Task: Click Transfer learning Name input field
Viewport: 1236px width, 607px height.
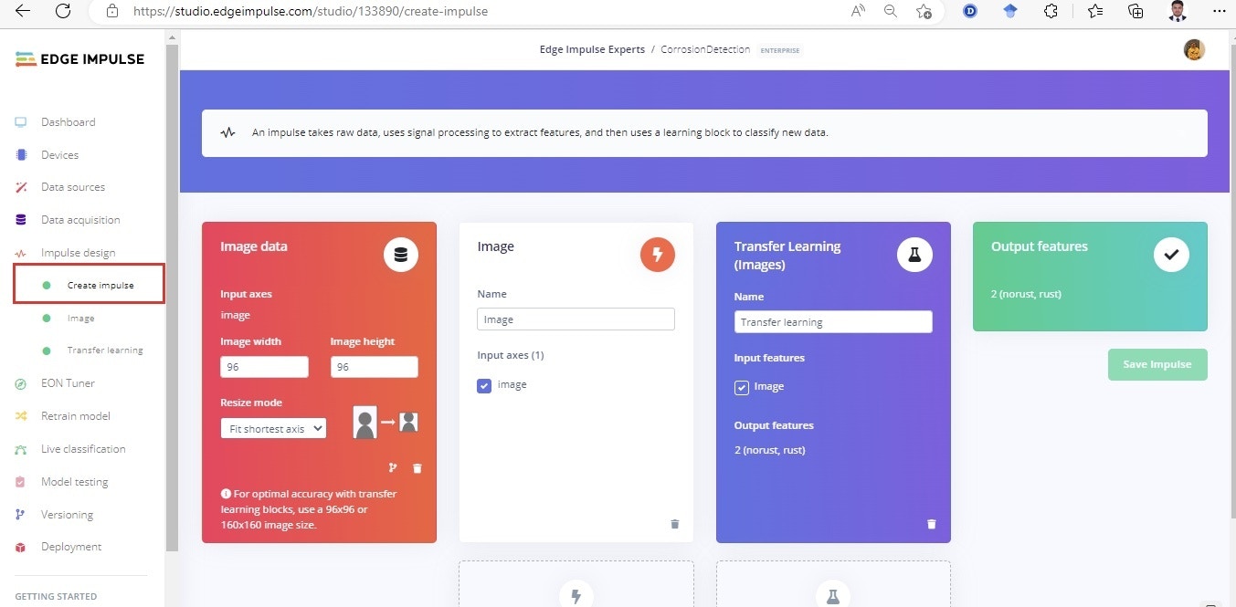Action: click(833, 322)
